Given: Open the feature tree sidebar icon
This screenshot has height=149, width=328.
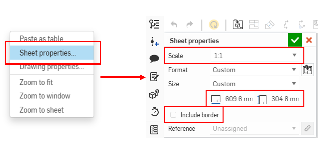Looking at the screenshot, I should click(x=154, y=24).
